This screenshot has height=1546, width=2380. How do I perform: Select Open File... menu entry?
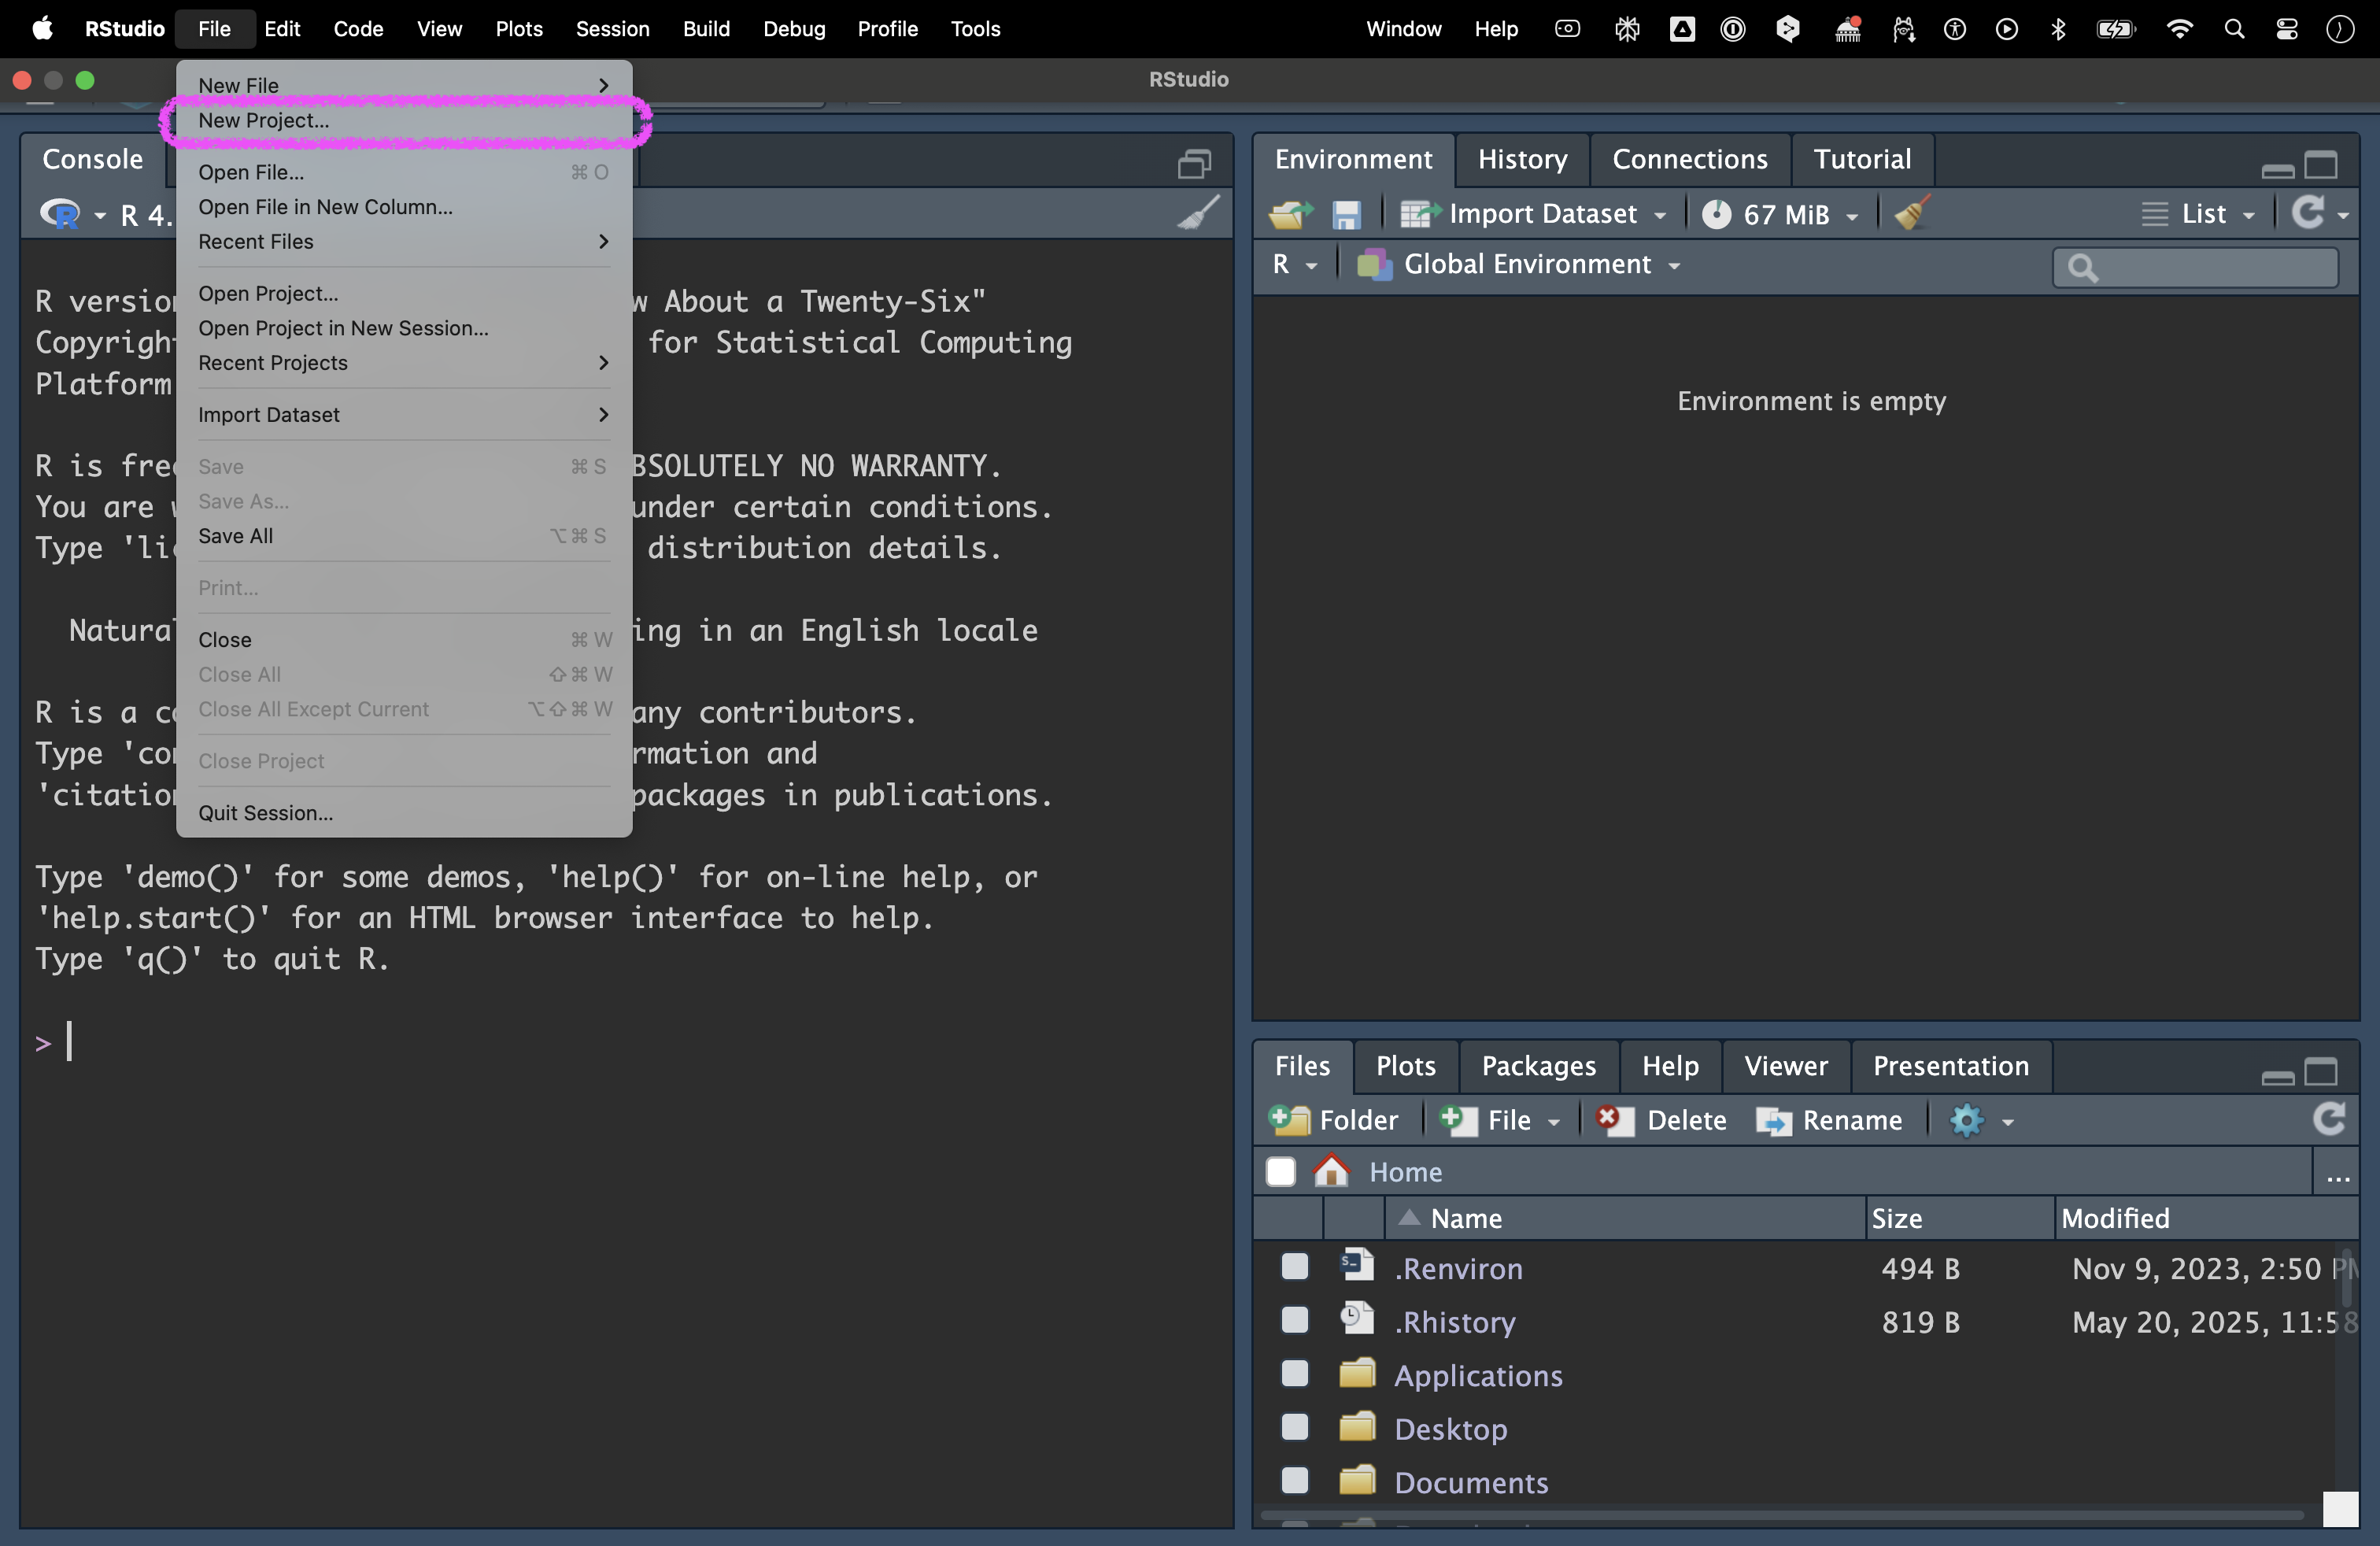click(404, 172)
